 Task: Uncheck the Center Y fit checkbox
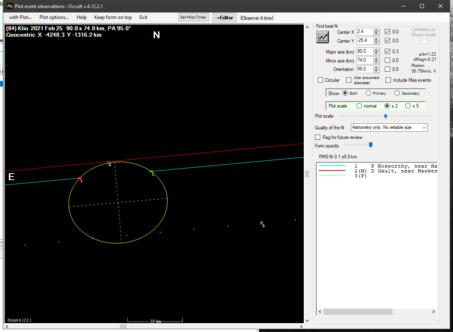click(387, 41)
